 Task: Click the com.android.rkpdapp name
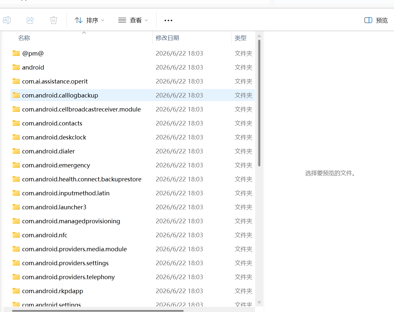pos(53,291)
